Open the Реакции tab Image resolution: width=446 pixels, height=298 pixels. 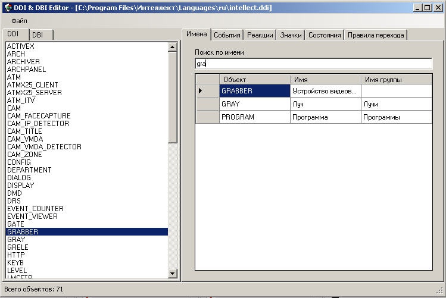click(260, 35)
